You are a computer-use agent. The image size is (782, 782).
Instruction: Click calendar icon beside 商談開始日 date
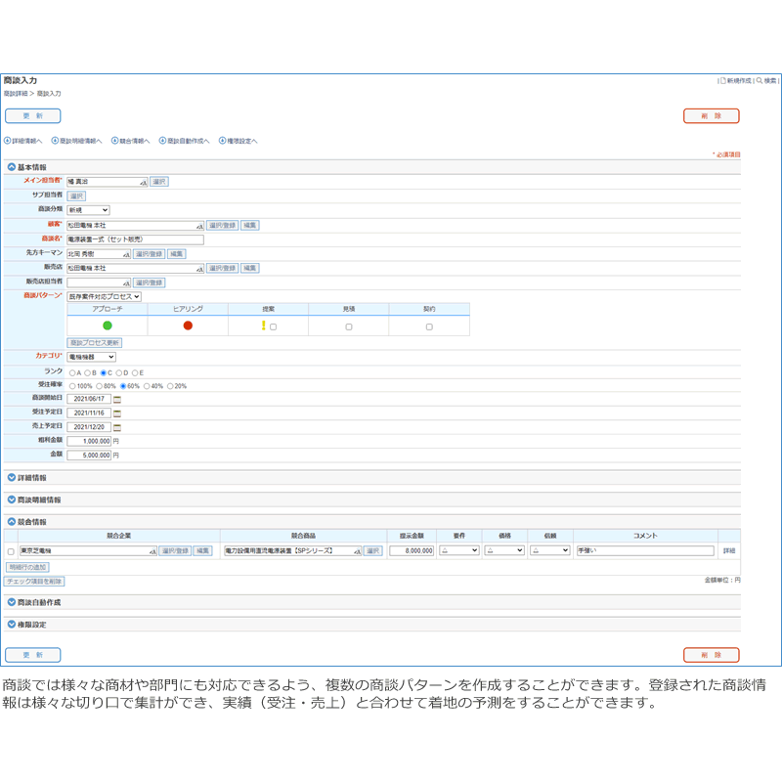pos(118,399)
